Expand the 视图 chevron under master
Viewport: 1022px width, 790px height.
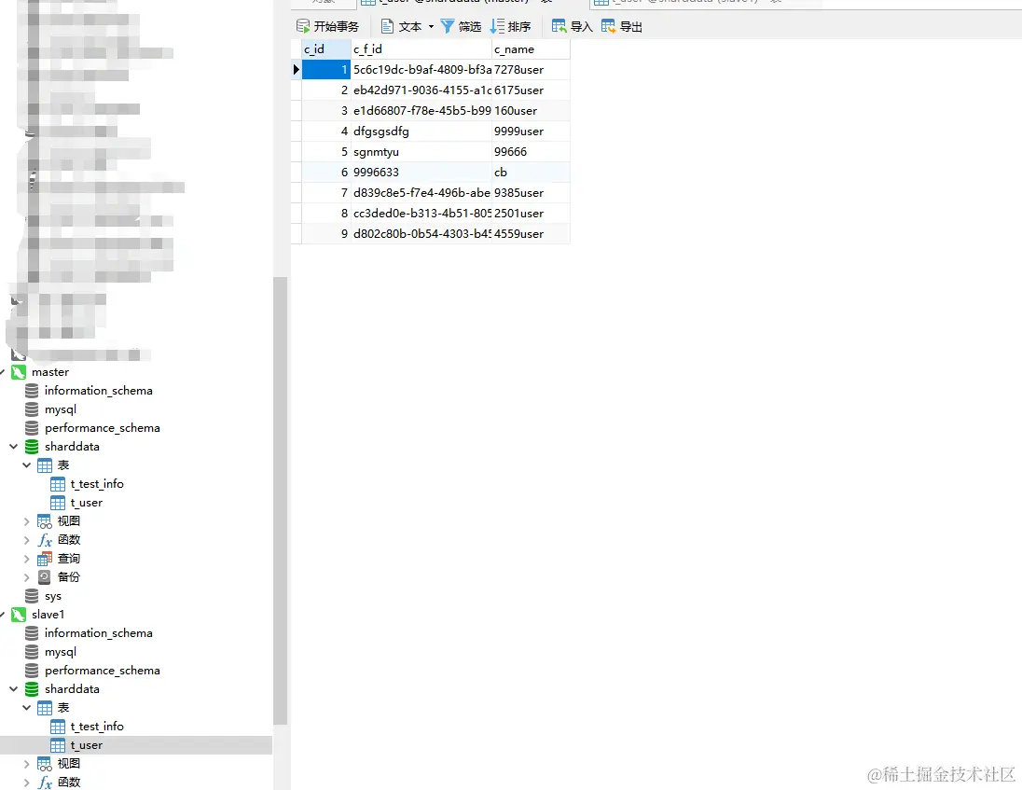[27, 521]
